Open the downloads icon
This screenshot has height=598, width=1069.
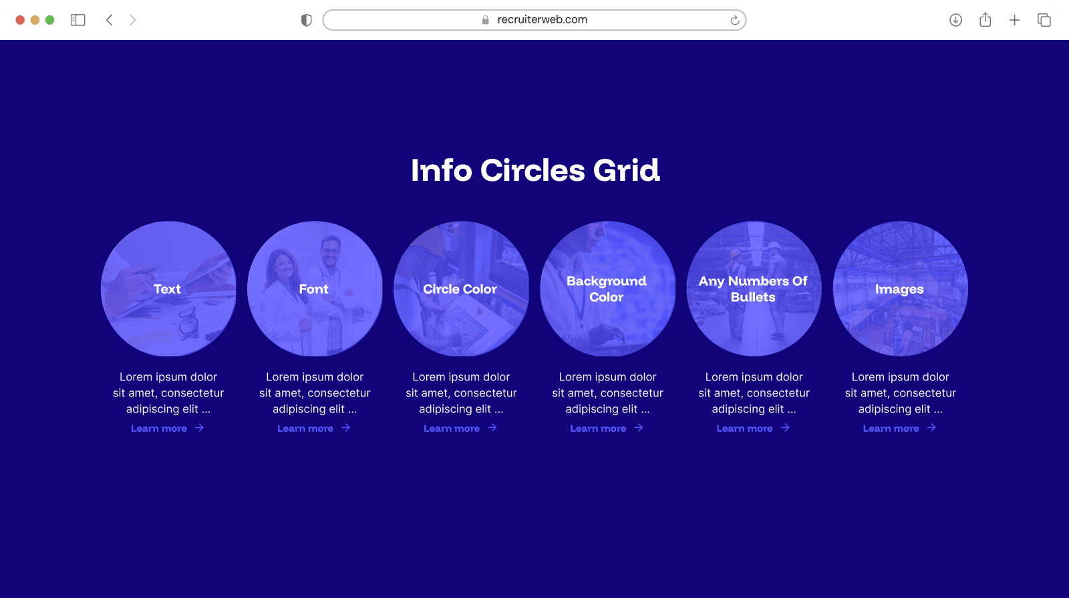(955, 20)
